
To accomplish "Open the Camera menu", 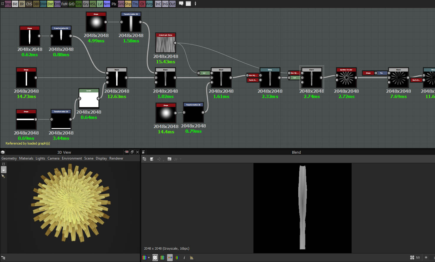I will pyautogui.click(x=53, y=158).
